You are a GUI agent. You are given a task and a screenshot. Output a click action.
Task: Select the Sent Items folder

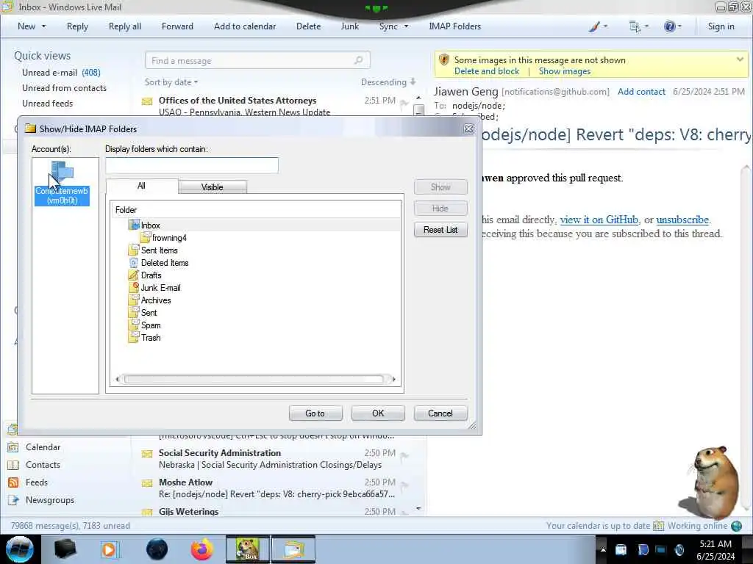coord(159,250)
